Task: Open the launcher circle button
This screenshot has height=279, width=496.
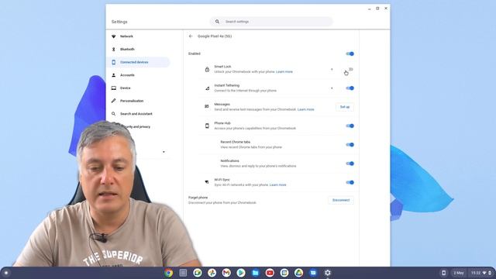Action: (6, 273)
